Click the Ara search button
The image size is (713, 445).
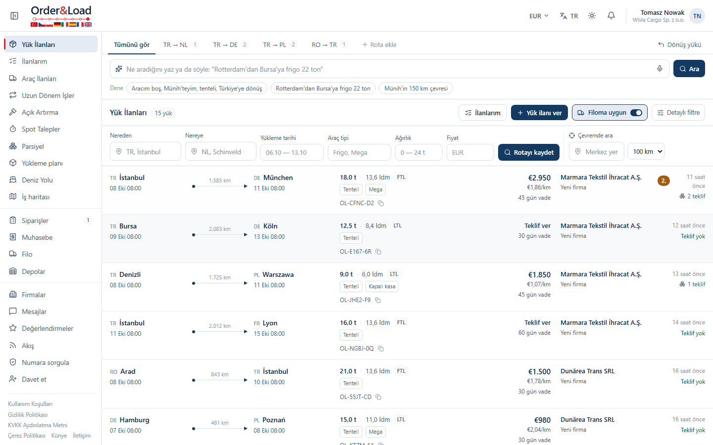pos(689,69)
